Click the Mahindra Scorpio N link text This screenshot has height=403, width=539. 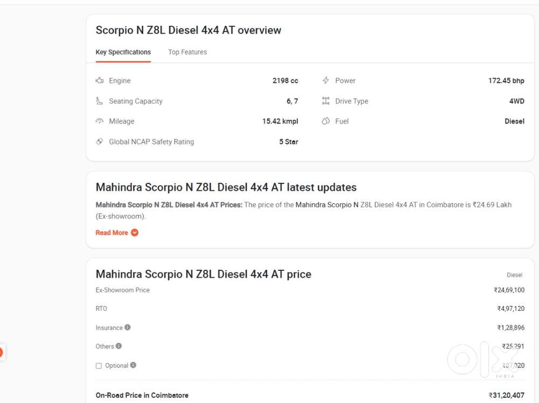327,205
